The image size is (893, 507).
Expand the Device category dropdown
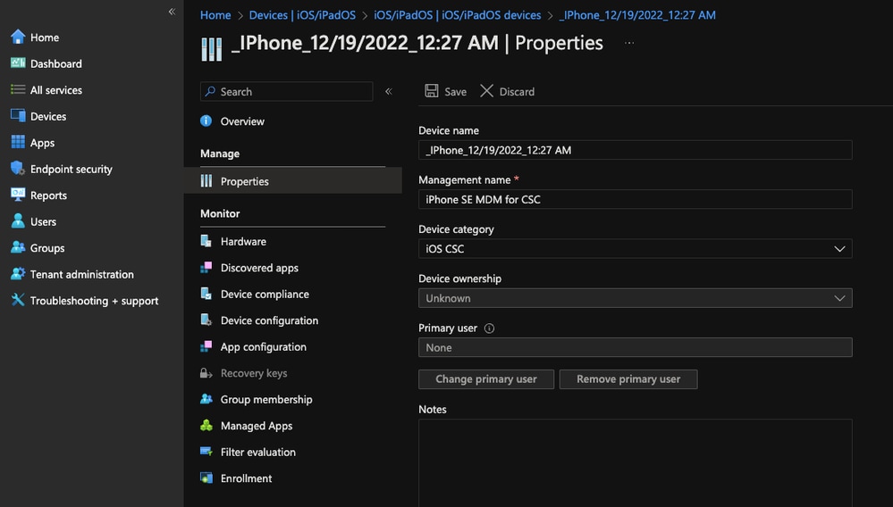[x=839, y=249]
